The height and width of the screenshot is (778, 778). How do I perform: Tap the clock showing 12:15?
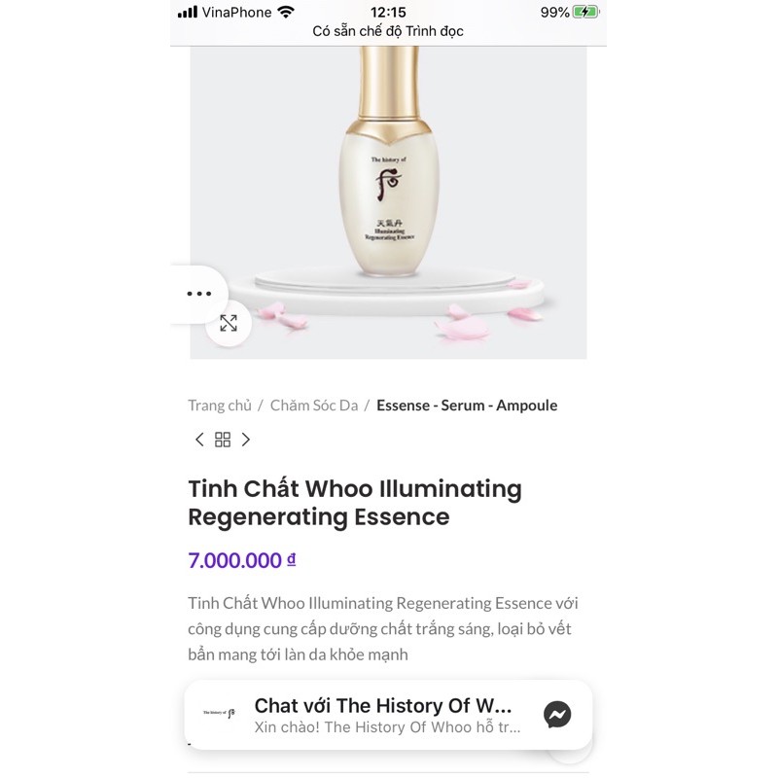coord(388,13)
